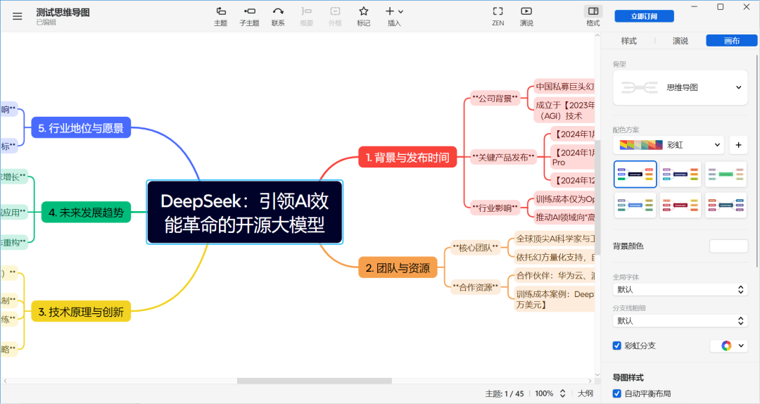This screenshot has height=404, width=760.
Task: Select topic 1. 背景与发布时间
Action: pyautogui.click(x=407, y=157)
